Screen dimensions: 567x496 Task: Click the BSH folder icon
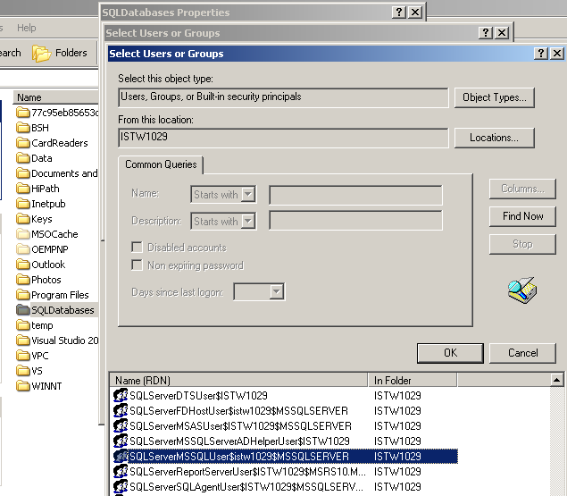click(x=23, y=128)
